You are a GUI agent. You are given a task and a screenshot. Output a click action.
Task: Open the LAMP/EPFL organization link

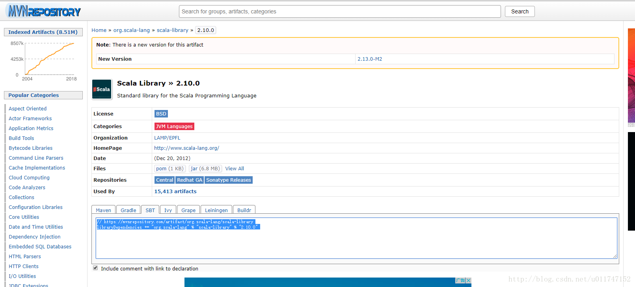coord(167,138)
